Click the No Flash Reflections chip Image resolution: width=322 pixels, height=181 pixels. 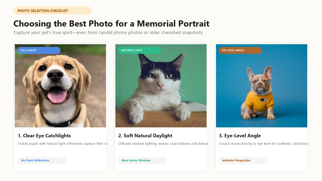click(x=42, y=161)
